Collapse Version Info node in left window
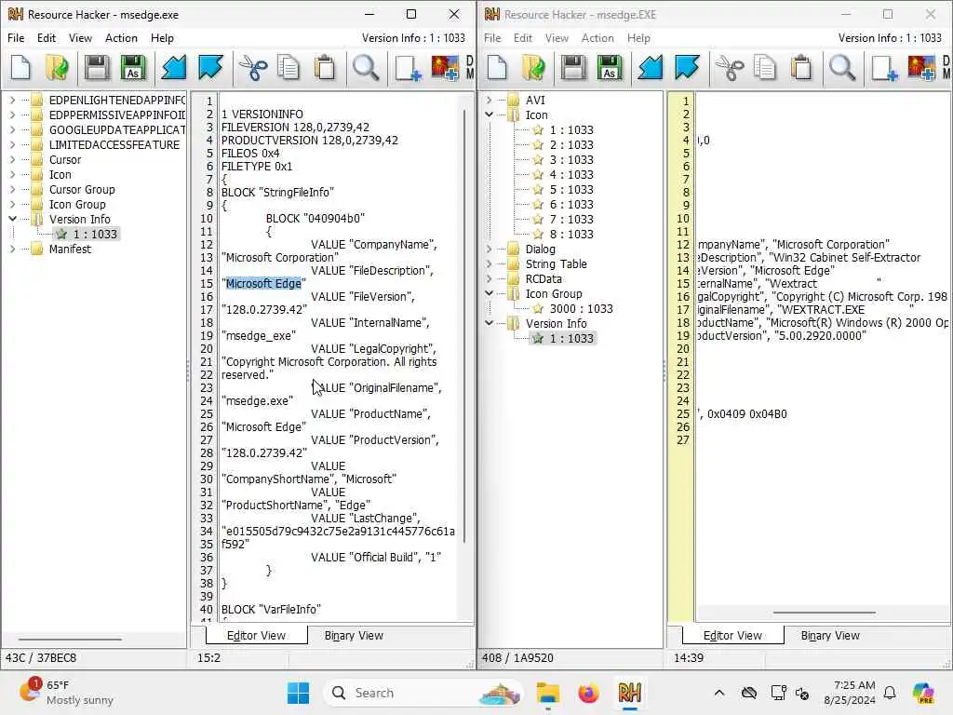 click(12, 219)
